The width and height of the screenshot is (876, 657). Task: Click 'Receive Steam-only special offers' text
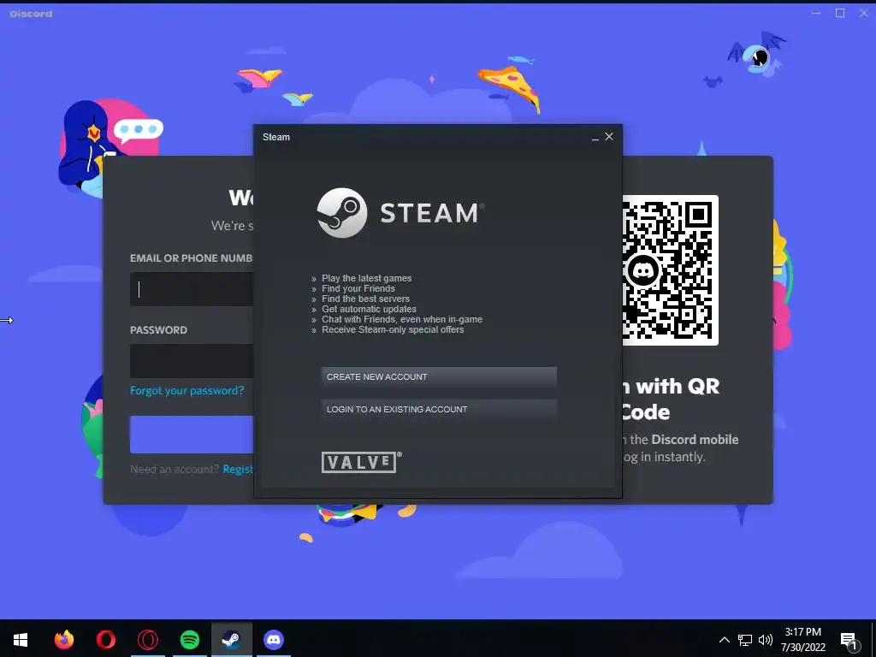click(x=393, y=329)
